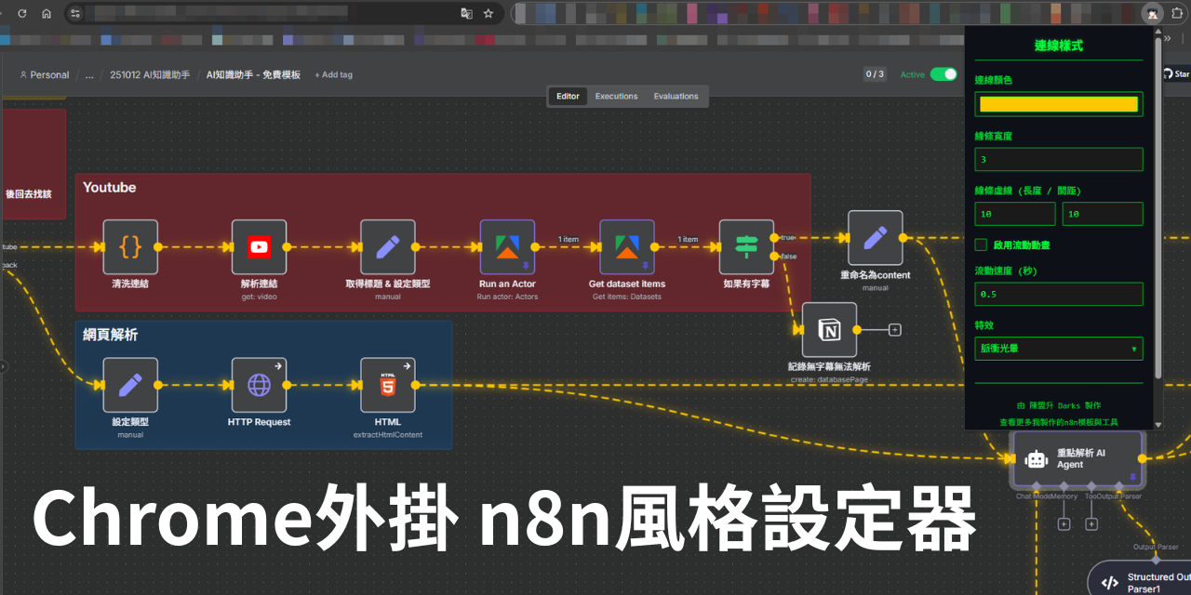Click the yellow 連線顏色 color swatch
The image size is (1191, 595).
click(1058, 103)
